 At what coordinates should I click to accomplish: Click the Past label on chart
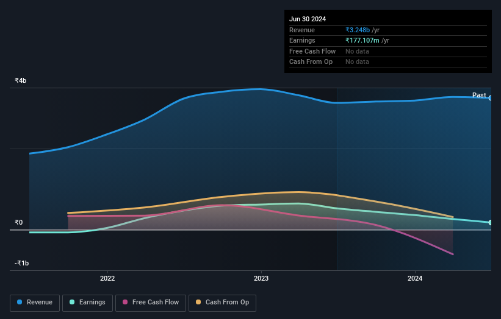tap(479, 95)
